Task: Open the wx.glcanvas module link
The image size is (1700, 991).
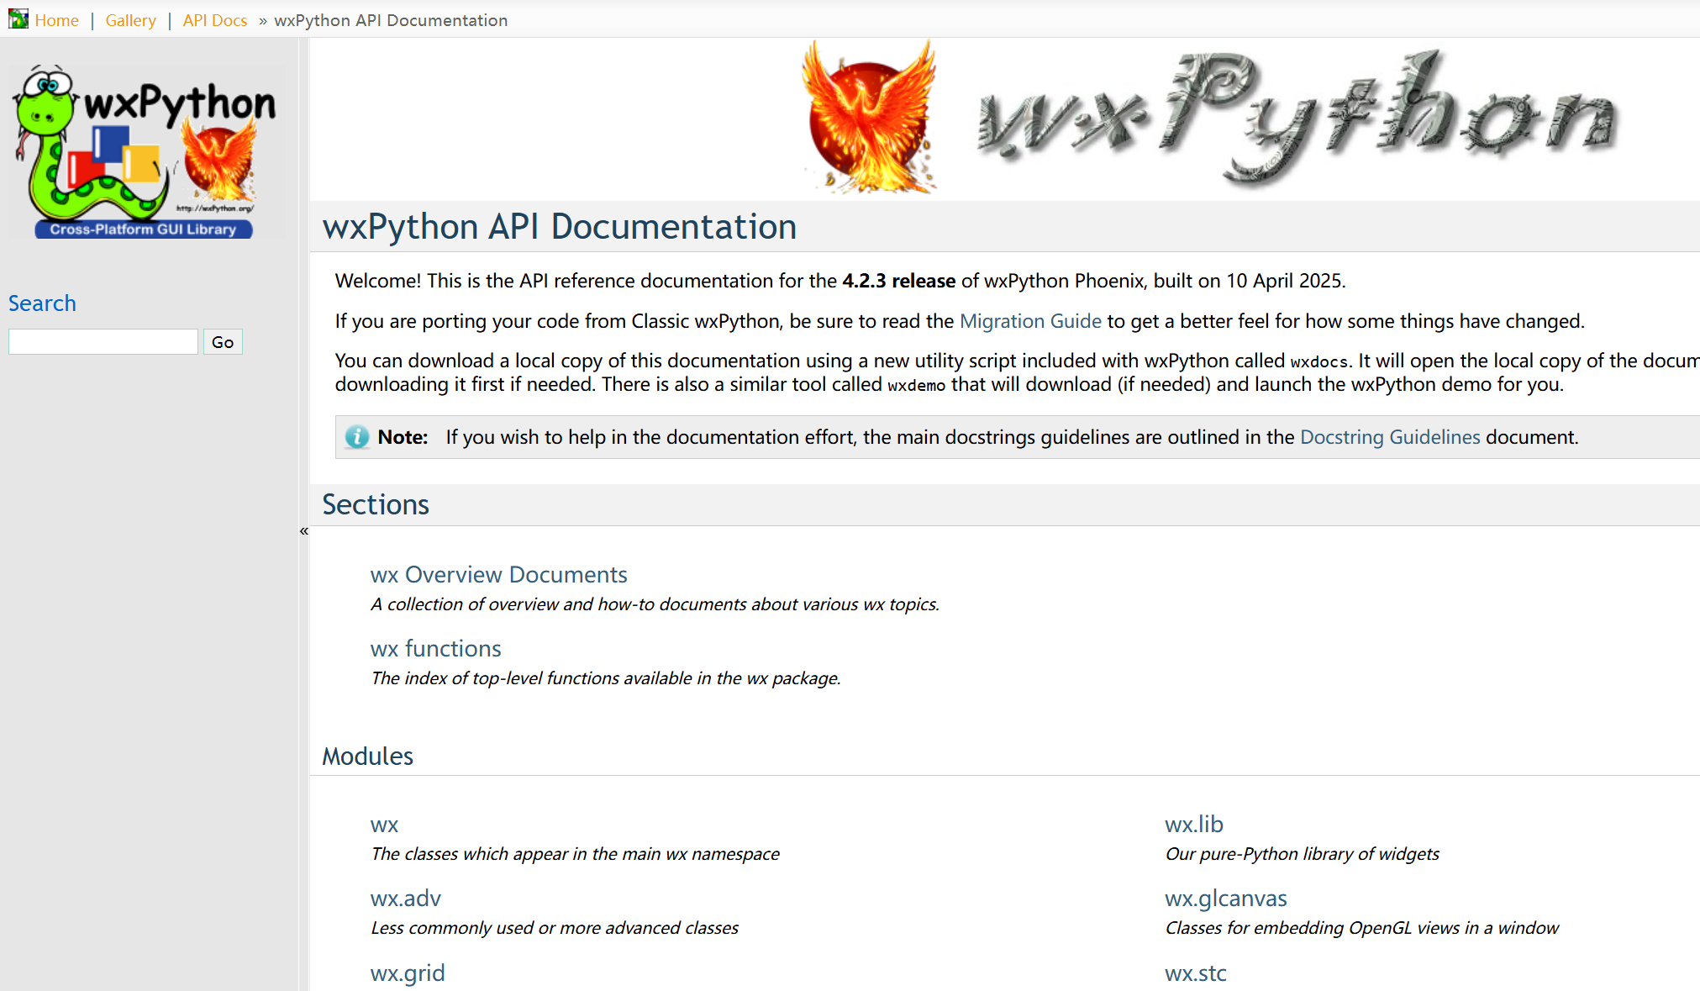Action: pyautogui.click(x=1225, y=899)
